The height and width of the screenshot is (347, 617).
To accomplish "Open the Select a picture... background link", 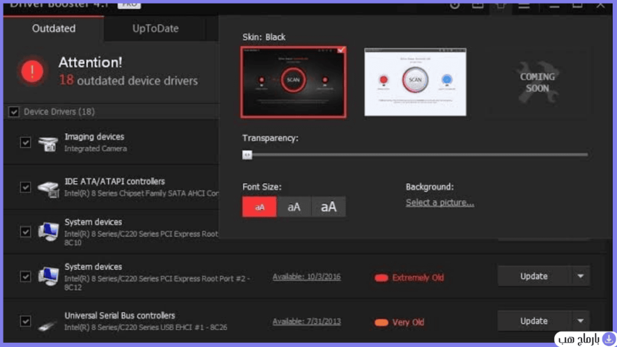I will pos(440,202).
